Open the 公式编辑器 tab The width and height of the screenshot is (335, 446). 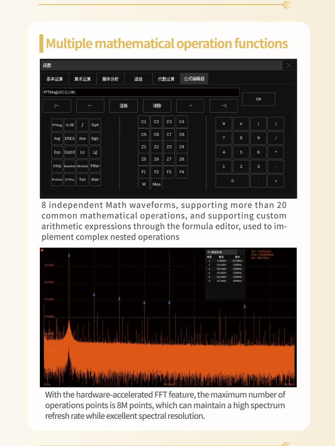(x=194, y=79)
